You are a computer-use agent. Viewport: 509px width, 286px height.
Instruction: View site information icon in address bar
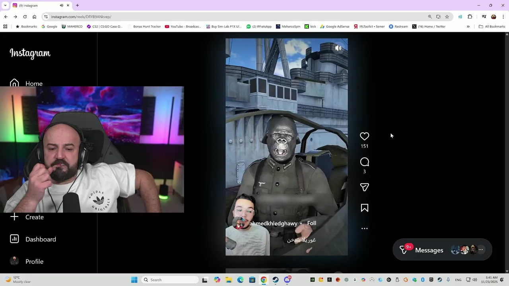[x=46, y=17]
